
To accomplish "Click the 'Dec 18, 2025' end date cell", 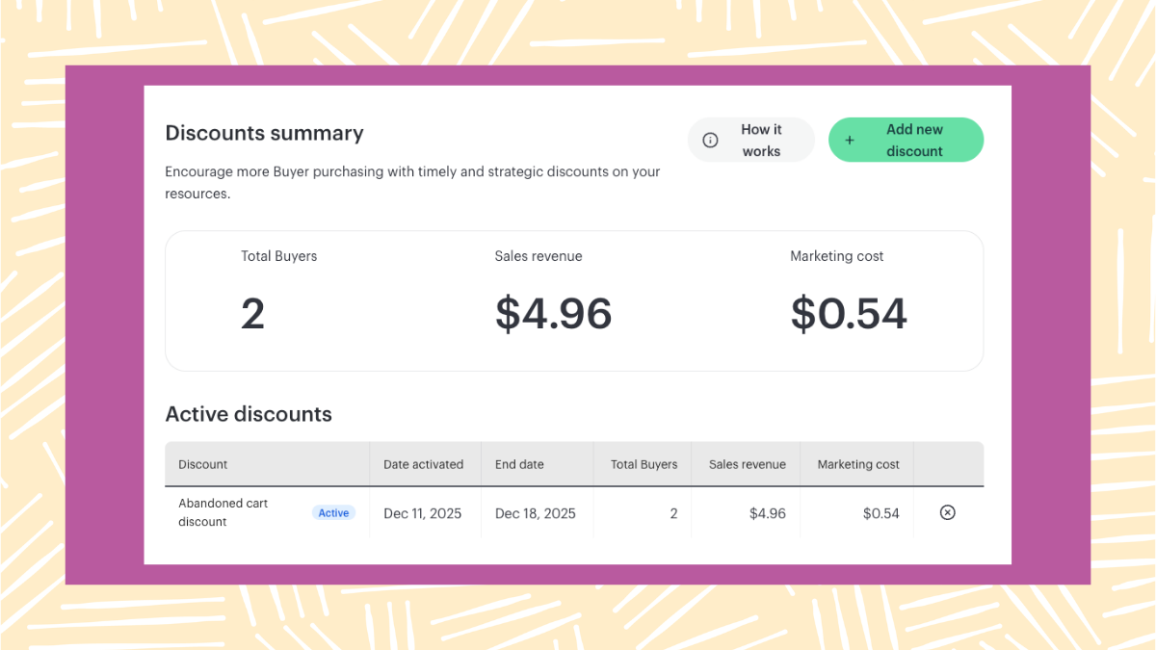I will pos(536,513).
